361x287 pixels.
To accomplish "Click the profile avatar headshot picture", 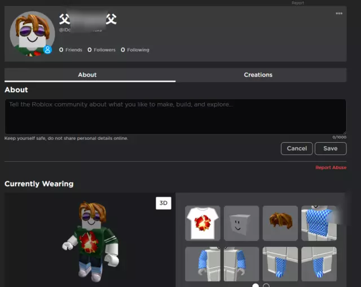I will tap(32, 34).
